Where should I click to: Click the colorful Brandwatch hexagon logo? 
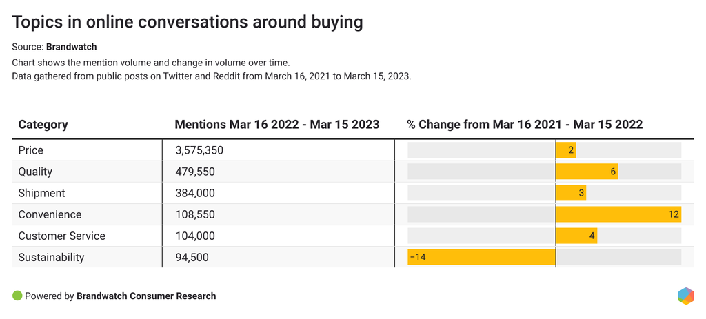[x=685, y=296]
